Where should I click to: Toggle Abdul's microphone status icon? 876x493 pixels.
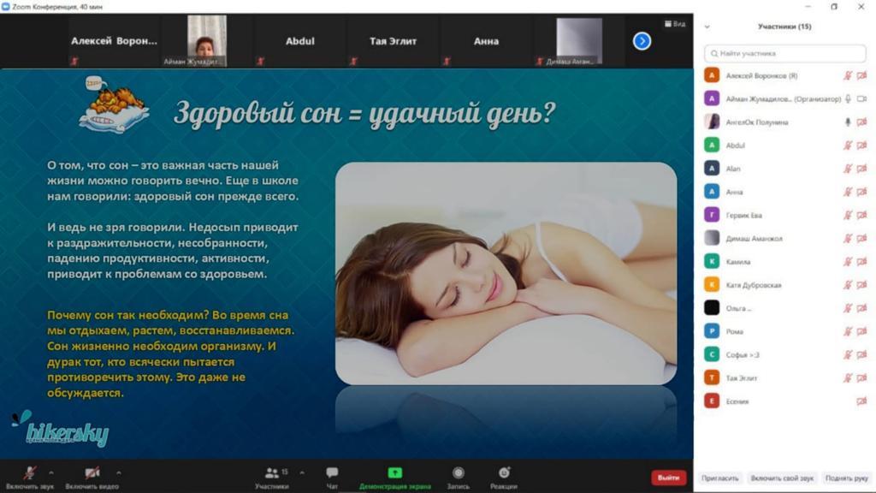(847, 145)
